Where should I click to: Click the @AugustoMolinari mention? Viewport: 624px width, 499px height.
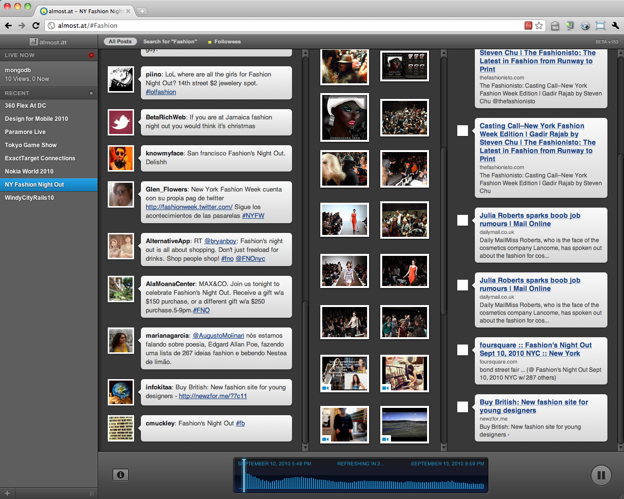click(218, 336)
